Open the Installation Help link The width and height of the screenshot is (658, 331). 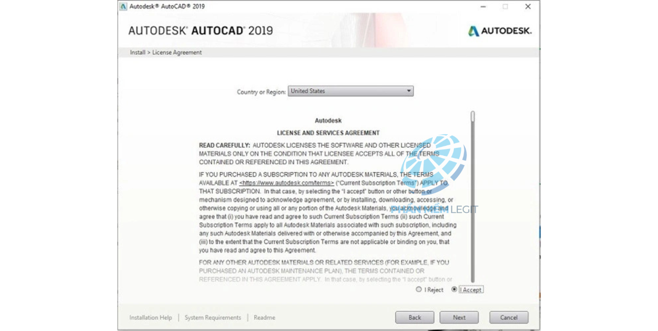pyautogui.click(x=150, y=317)
